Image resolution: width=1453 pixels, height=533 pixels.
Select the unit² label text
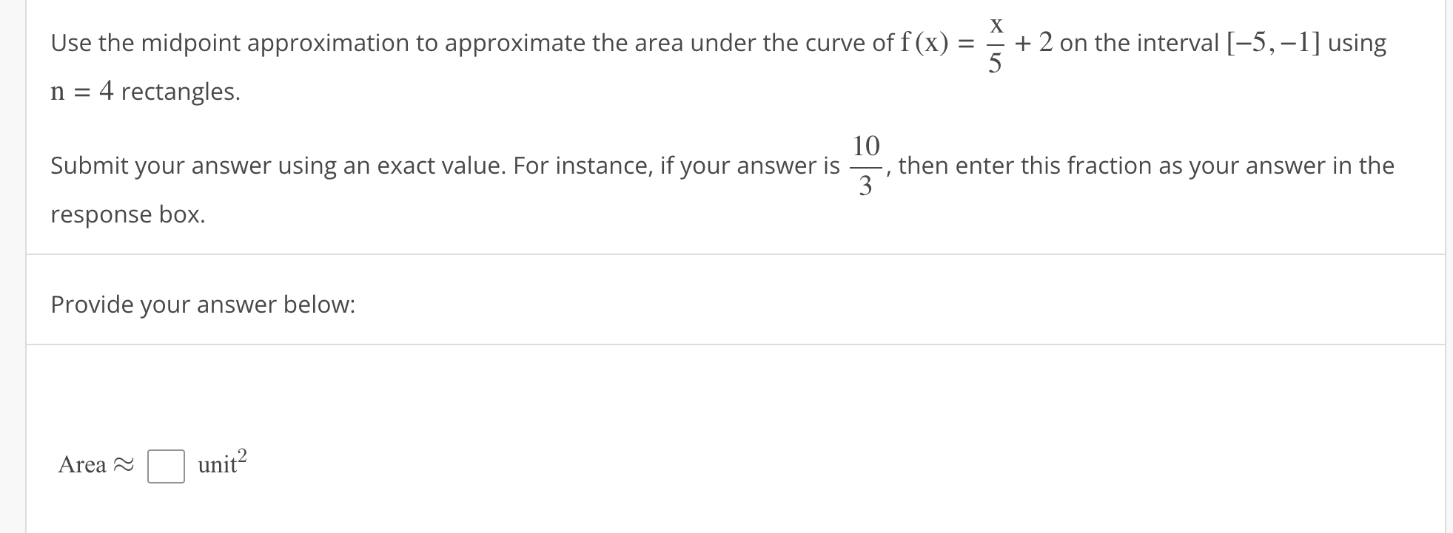pyautogui.click(x=218, y=465)
